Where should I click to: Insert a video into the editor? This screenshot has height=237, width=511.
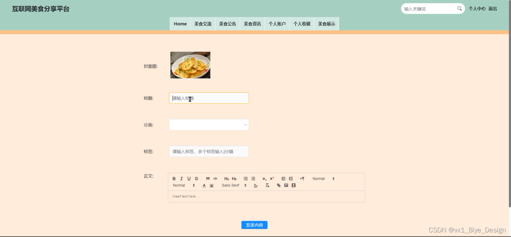(x=293, y=185)
